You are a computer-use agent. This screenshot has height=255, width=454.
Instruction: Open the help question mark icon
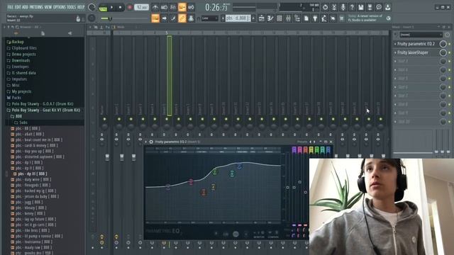[352, 7]
